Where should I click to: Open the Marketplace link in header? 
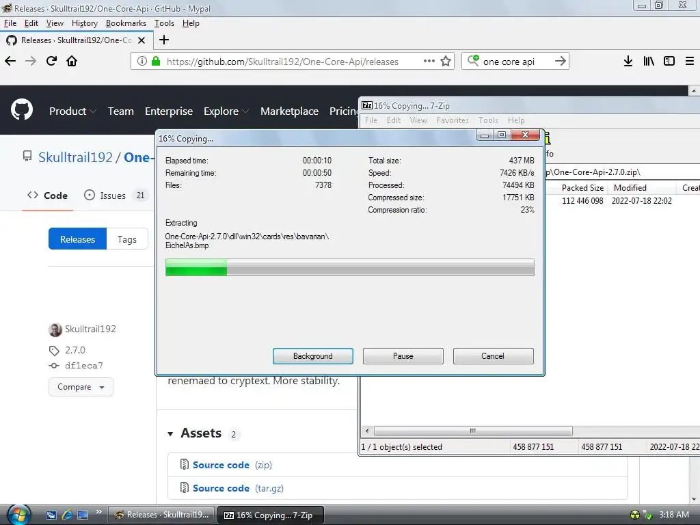coord(289,111)
